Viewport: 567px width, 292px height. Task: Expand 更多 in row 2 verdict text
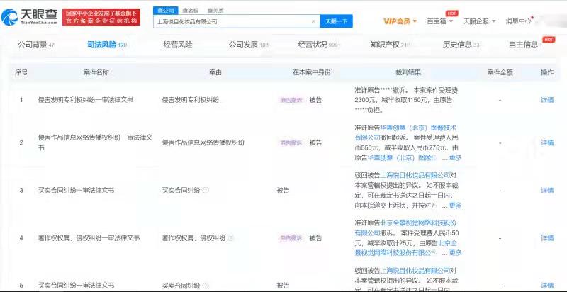[x=455, y=157]
